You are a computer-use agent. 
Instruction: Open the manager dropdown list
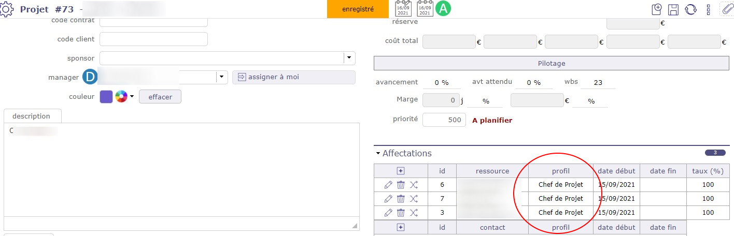pos(221,77)
